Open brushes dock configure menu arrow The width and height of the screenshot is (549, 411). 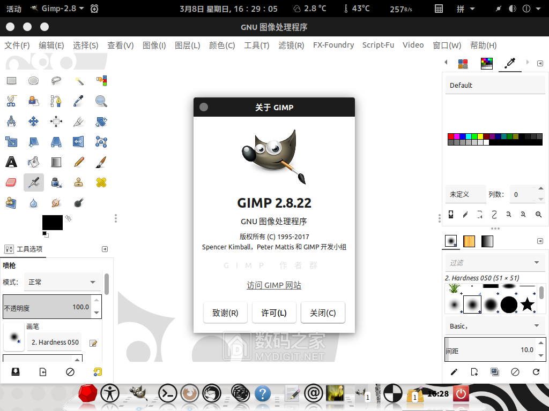click(x=540, y=241)
